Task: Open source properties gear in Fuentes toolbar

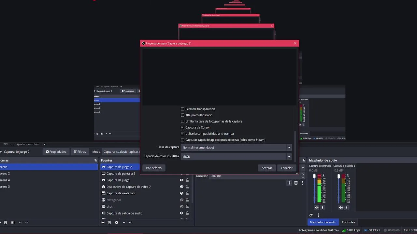Action: tap(116, 223)
